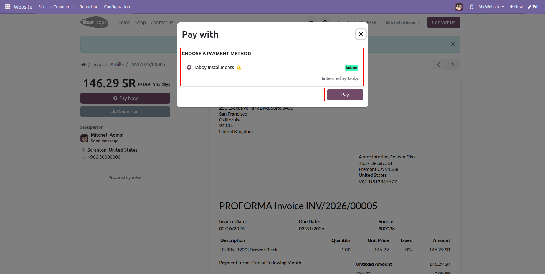Click the home icon in breadcrumb
545x274 pixels.
click(84, 64)
